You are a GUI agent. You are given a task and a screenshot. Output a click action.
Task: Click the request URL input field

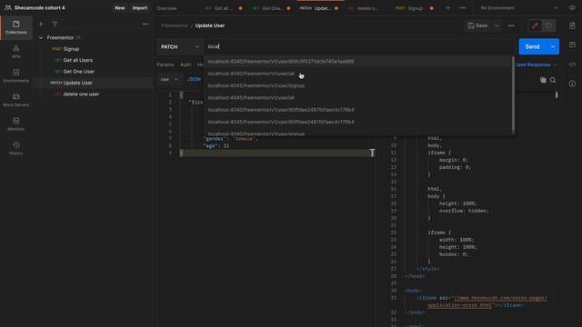358,46
